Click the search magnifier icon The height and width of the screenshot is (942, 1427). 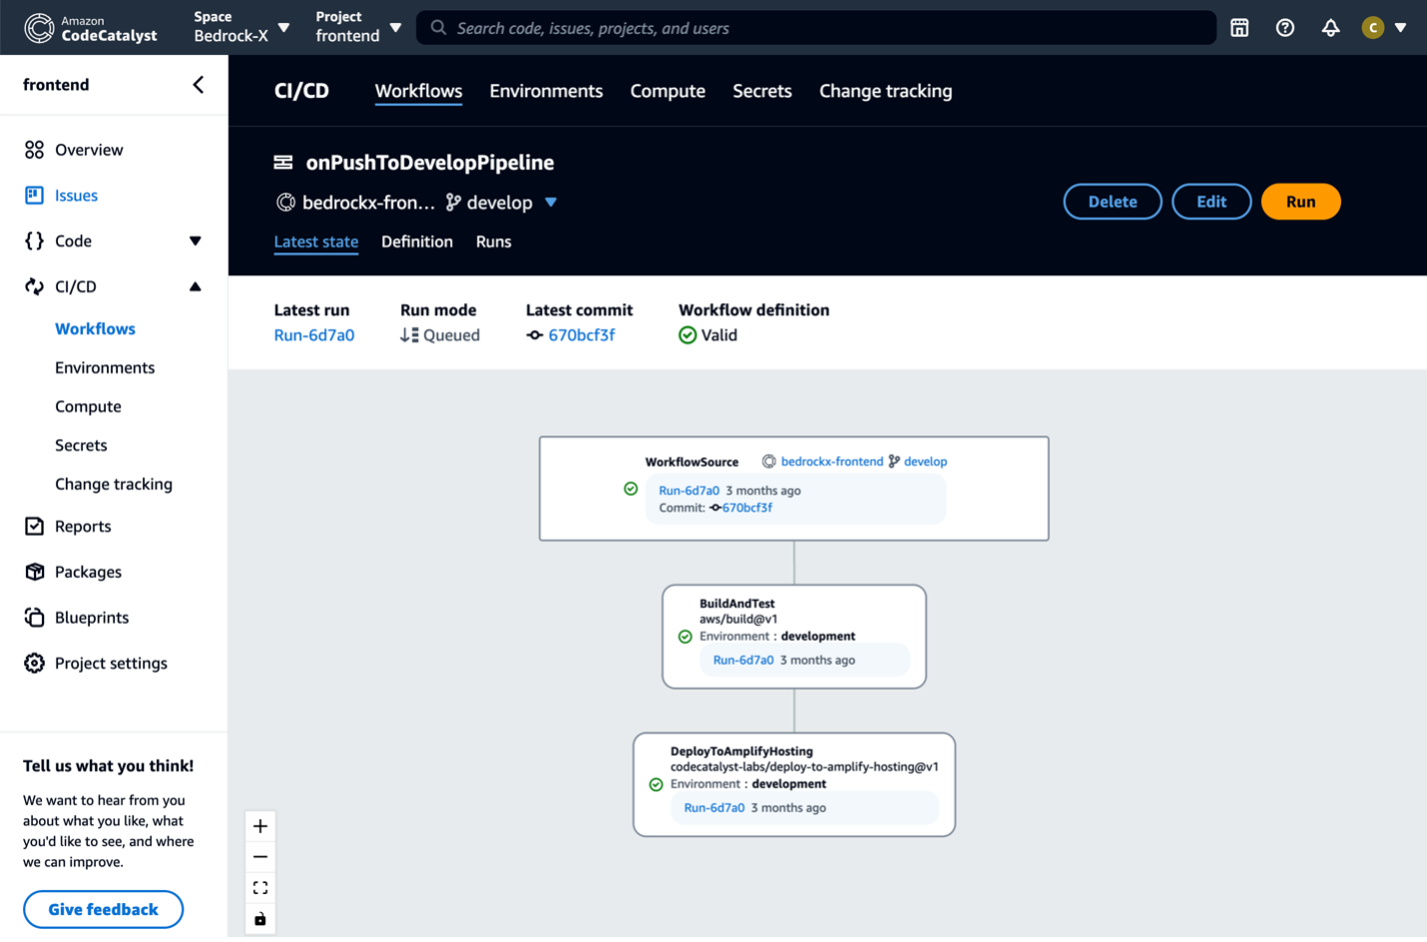[x=438, y=28]
